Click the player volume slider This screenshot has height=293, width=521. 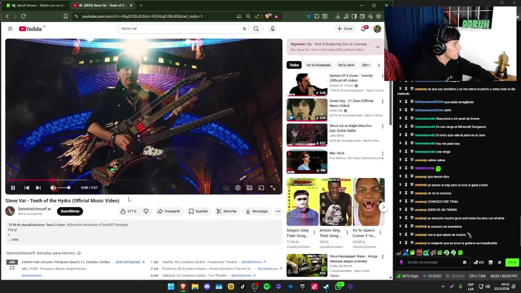tap(64, 188)
